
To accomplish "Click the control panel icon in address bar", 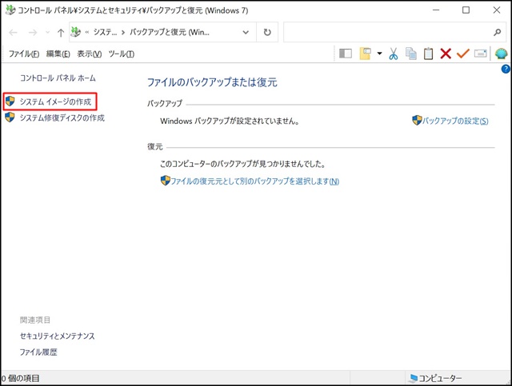I will 76,32.
